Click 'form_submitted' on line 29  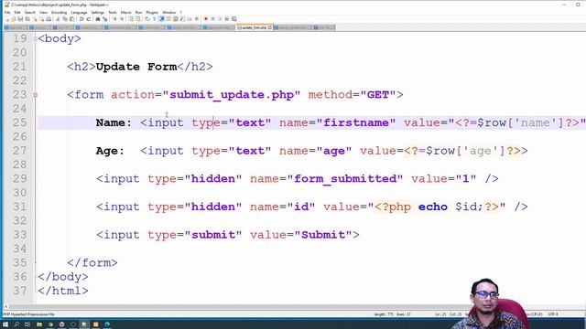[x=345, y=179]
